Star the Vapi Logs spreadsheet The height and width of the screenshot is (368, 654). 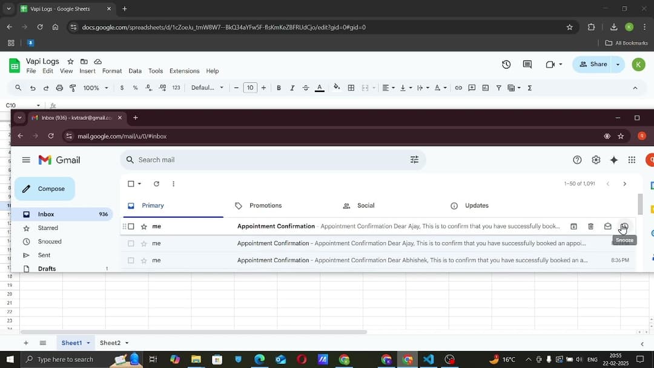pos(70,61)
